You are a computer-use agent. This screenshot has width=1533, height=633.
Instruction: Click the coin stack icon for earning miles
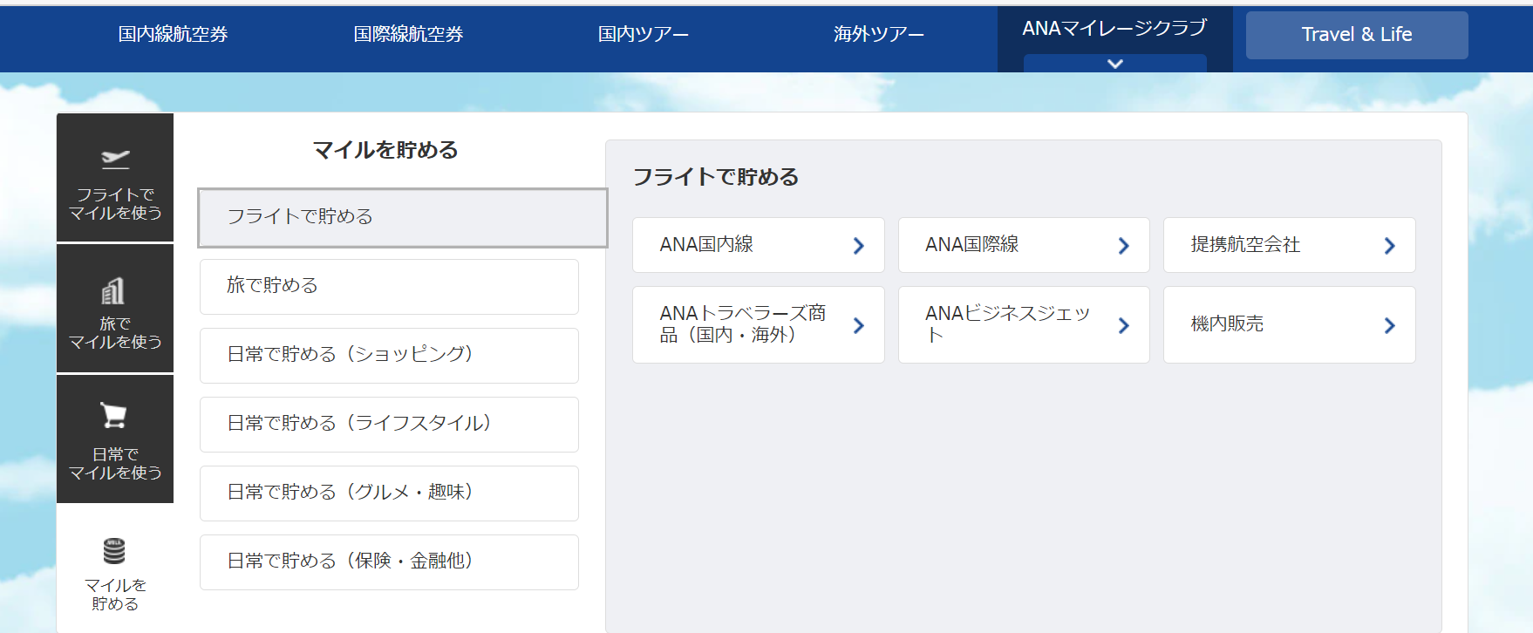(x=114, y=551)
